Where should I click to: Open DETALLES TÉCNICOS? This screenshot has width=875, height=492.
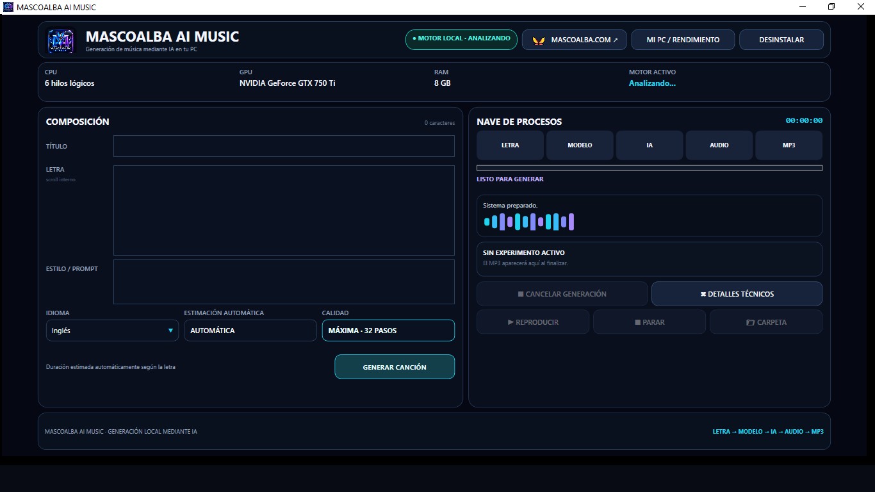(x=737, y=294)
